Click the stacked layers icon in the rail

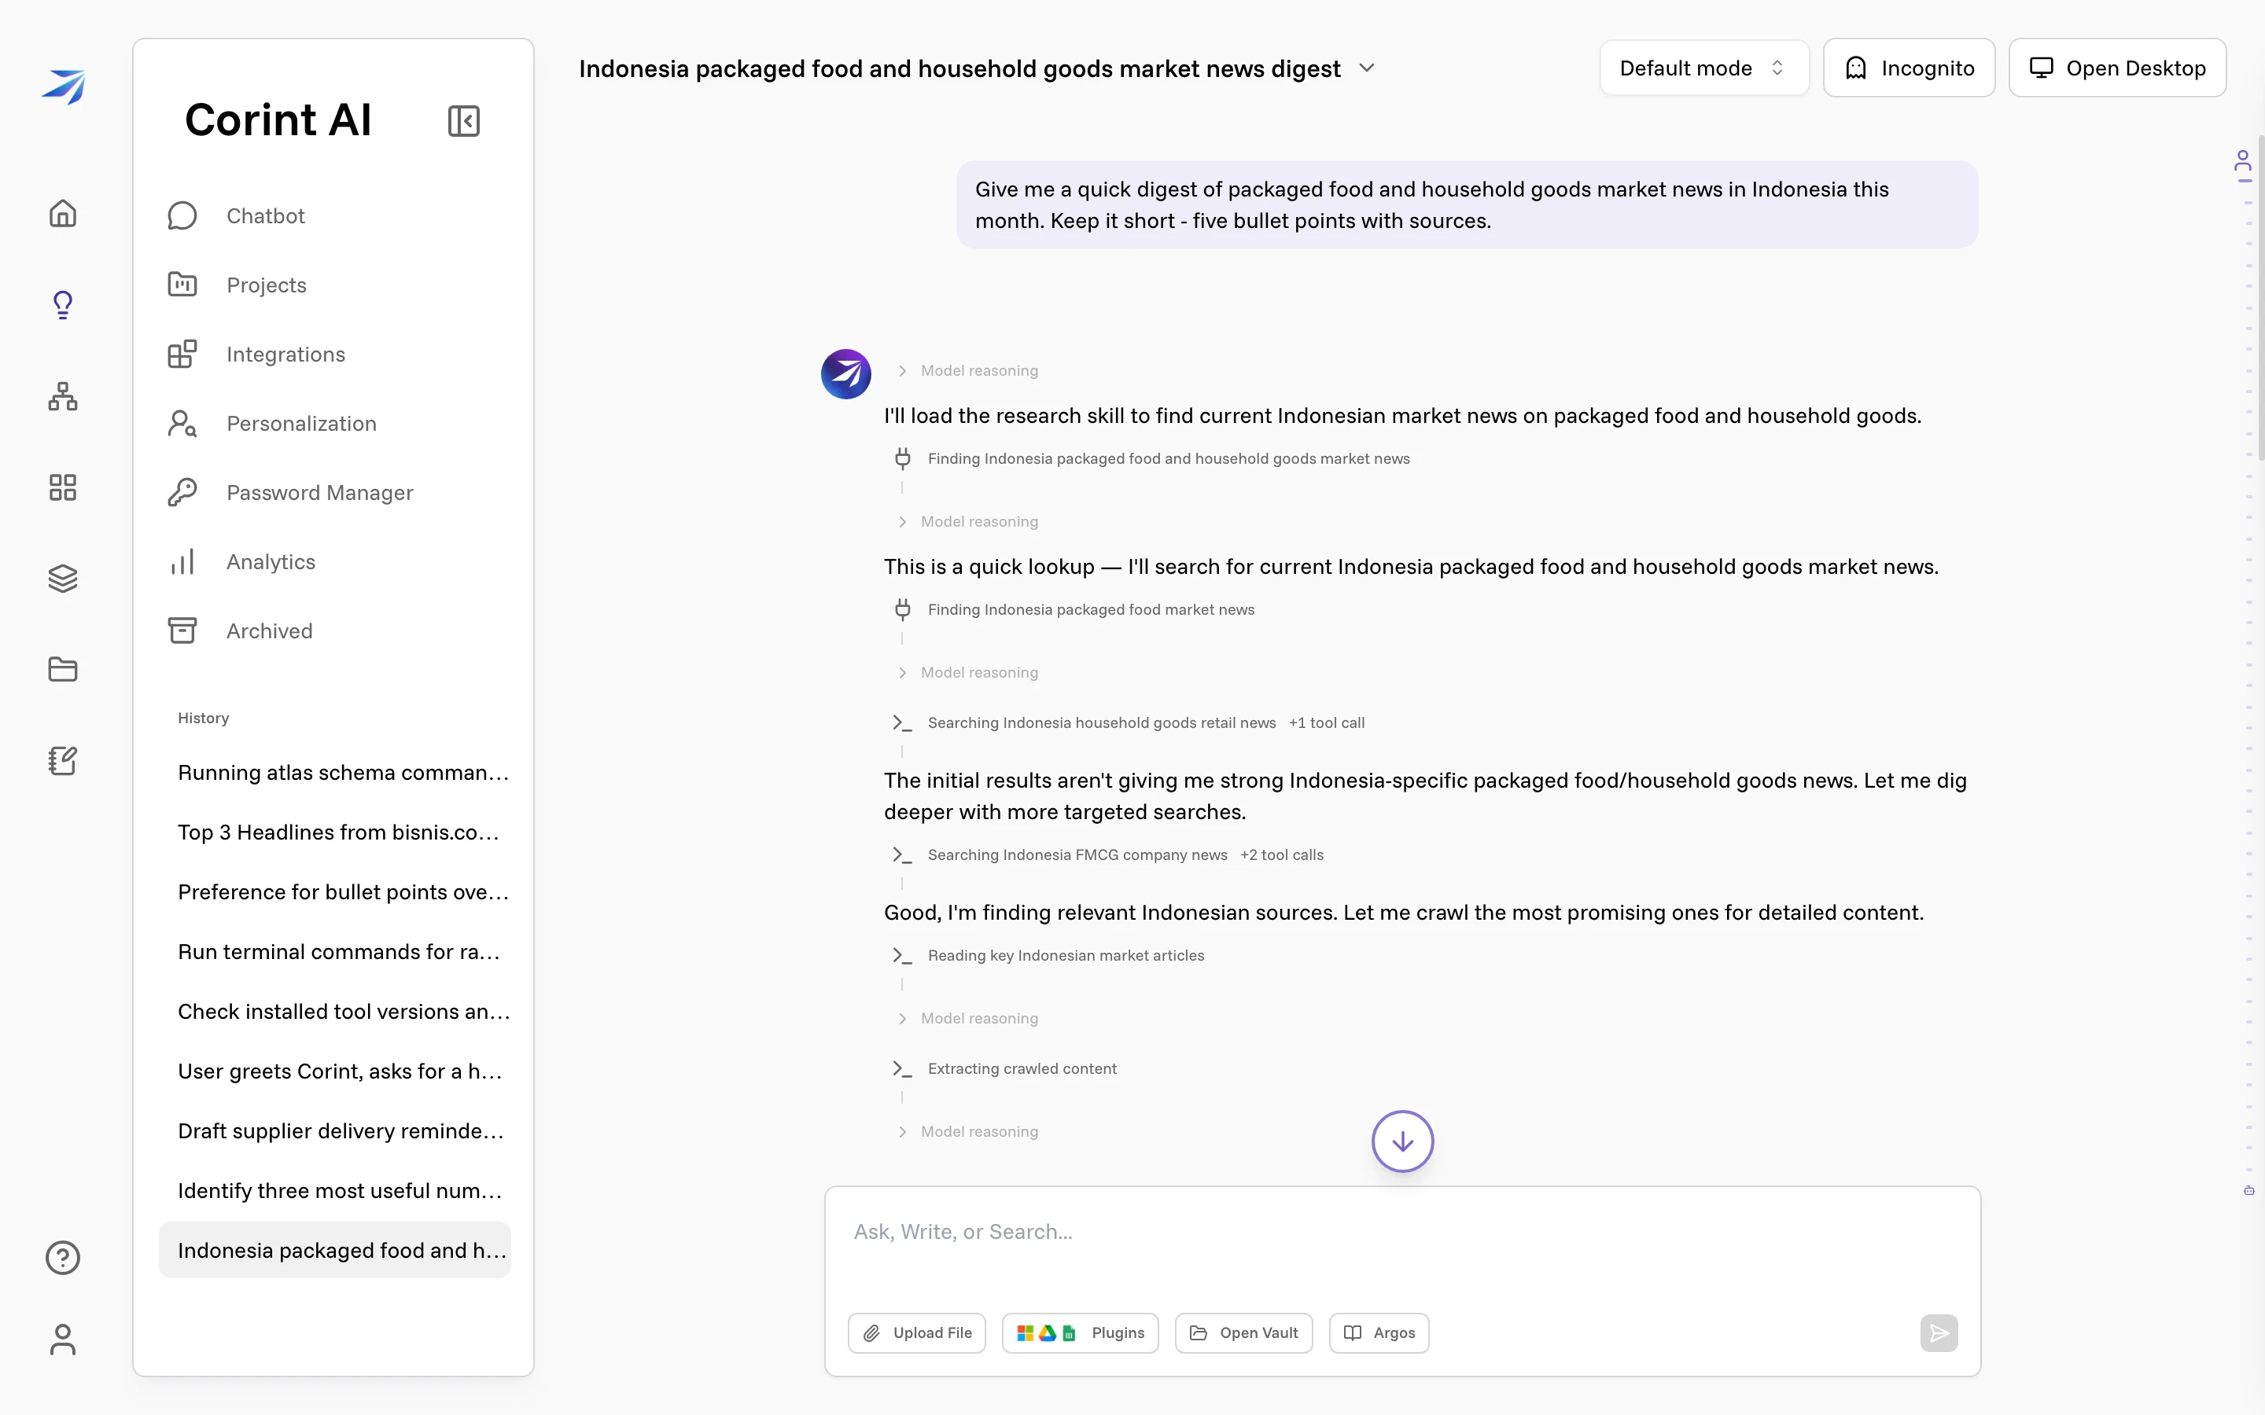point(63,579)
